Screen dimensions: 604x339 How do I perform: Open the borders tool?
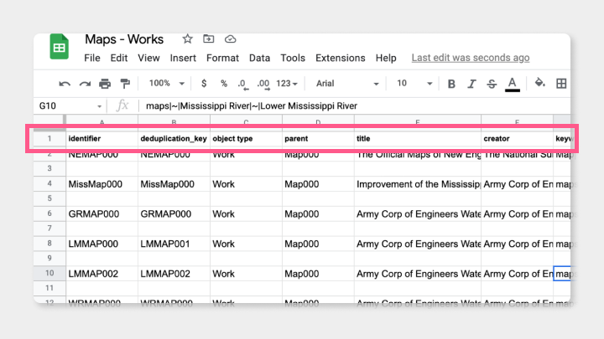[561, 84]
